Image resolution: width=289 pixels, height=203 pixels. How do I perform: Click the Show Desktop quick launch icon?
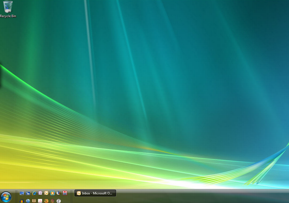point(22,193)
